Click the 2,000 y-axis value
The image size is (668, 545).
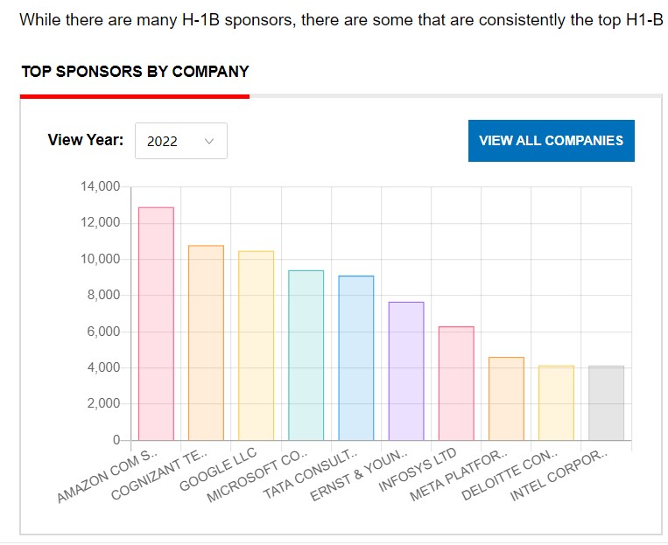point(103,403)
